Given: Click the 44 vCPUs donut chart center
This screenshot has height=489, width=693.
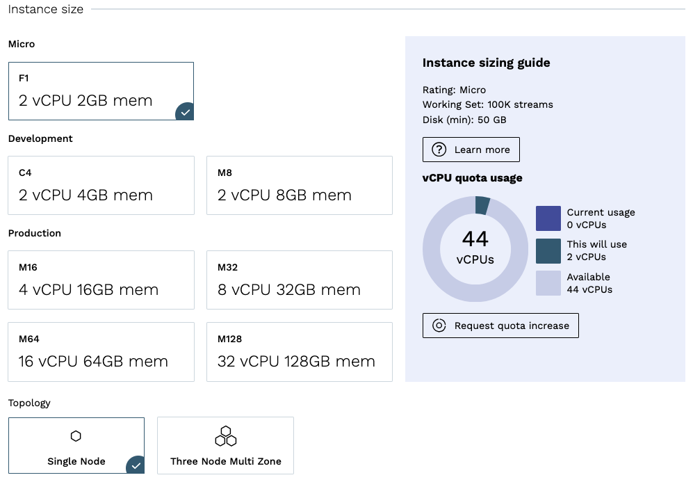Looking at the screenshot, I should point(475,248).
